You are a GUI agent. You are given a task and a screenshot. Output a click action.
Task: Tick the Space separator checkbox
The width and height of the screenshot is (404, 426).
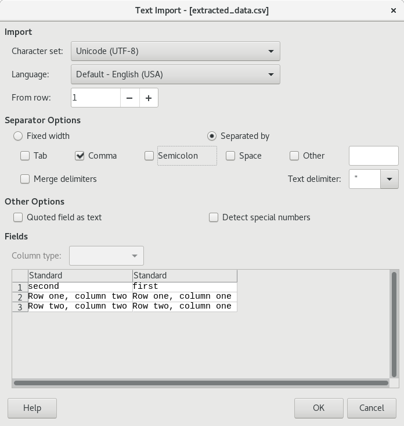230,156
